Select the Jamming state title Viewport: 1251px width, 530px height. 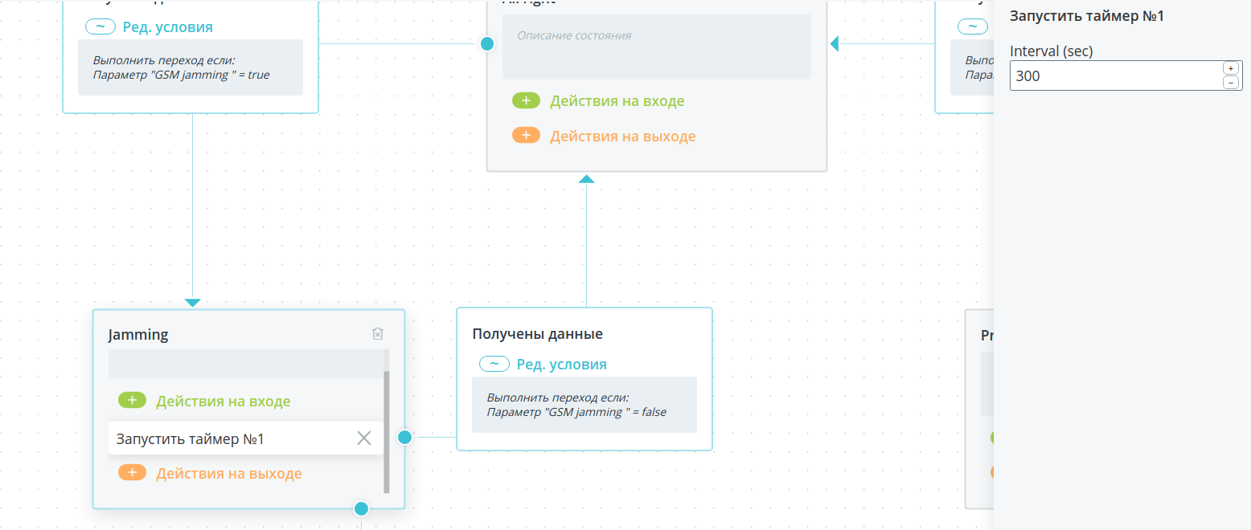[x=138, y=334]
